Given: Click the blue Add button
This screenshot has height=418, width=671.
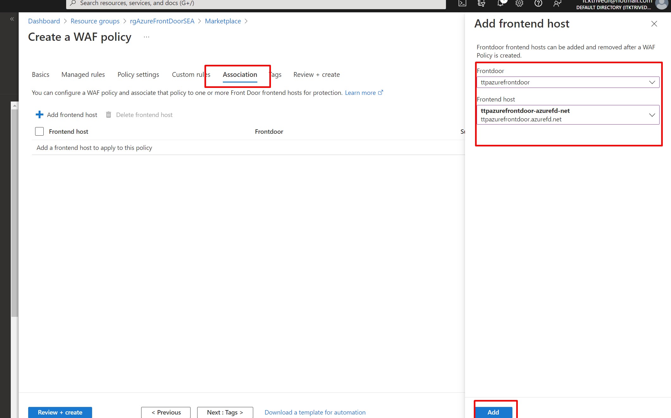Looking at the screenshot, I should 493,412.
